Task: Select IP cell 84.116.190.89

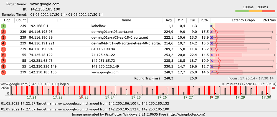Action: tap(41, 38)
